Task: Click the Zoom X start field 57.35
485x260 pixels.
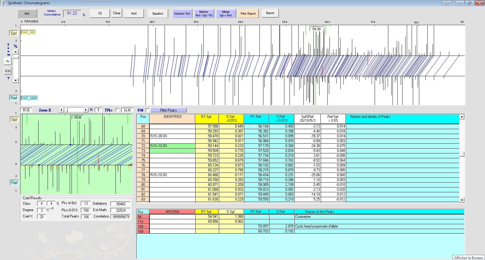Action: 26,110
